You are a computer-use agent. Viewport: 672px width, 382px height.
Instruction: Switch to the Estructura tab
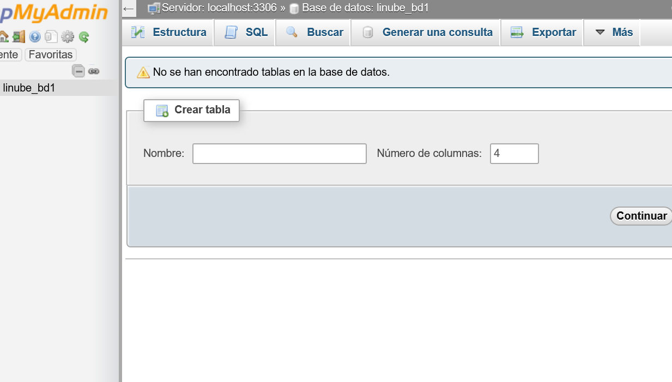(x=168, y=32)
